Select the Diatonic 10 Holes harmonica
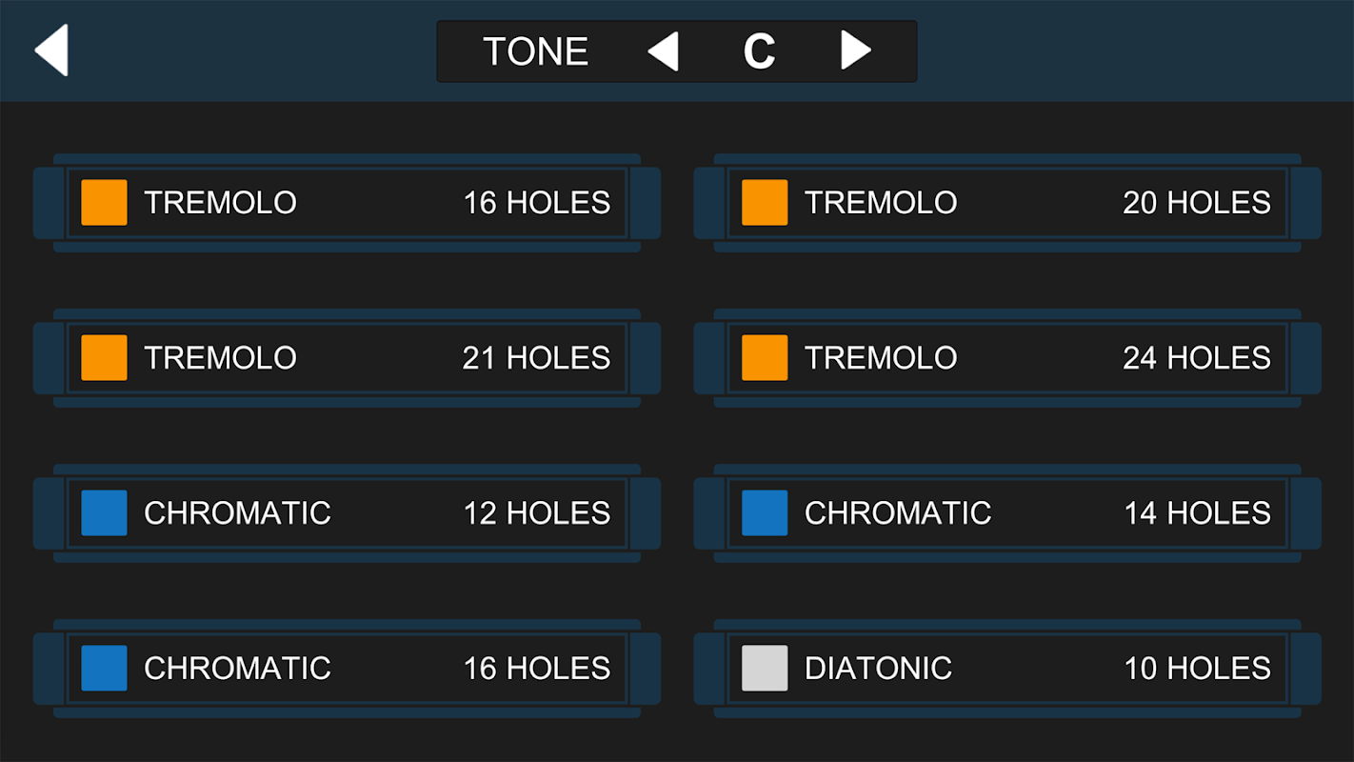This screenshot has width=1354, height=762. pyautogui.click(x=1007, y=669)
